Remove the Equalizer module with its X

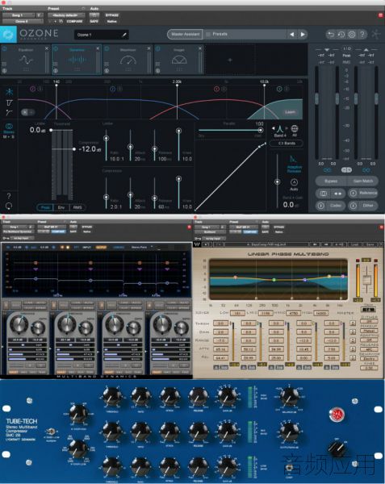pos(47,48)
